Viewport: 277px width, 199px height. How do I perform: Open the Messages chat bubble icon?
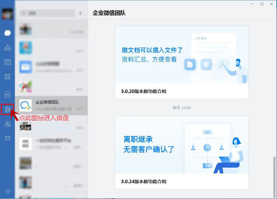[x=7, y=33]
